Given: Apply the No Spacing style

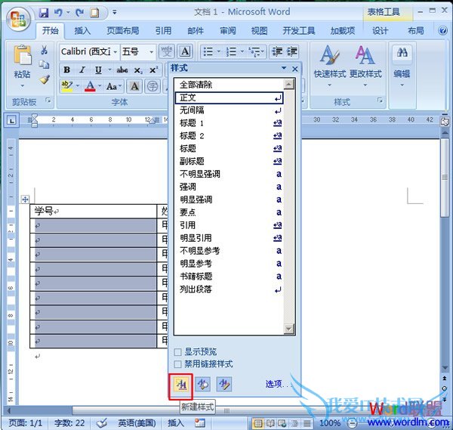Looking at the screenshot, I should pos(229,110).
